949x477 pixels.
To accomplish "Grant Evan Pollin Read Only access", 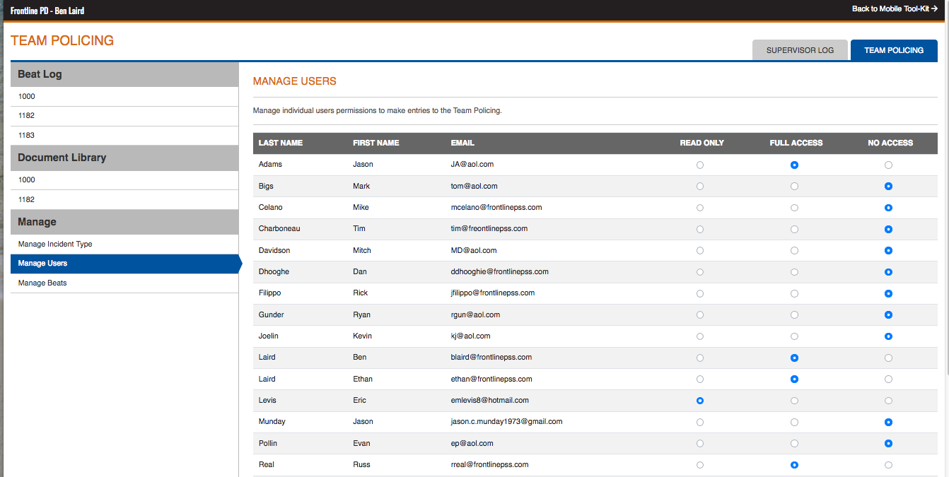I will [700, 444].
